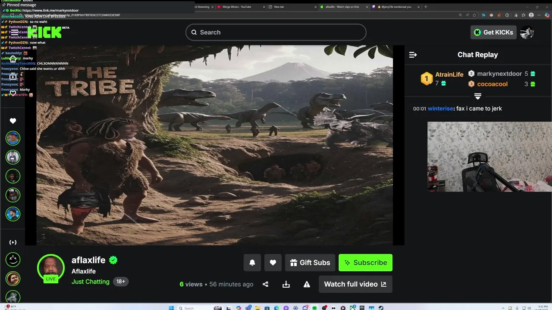The width and height of the screenshot is (552, 310).
Task: Open markynextdoor in the top gifters
Action: tap(499, 74)
